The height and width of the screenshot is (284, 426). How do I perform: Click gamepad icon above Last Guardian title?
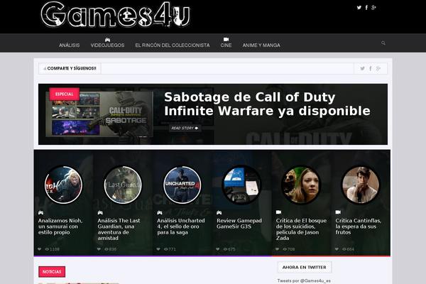[100, 212]
